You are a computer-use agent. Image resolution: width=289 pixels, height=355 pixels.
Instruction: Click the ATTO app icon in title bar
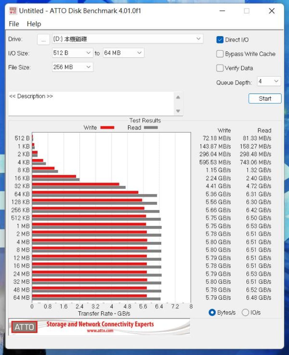(13, 11)
